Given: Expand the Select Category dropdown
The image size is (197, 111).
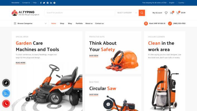Looking at the screenshot, I should [127, 13].
